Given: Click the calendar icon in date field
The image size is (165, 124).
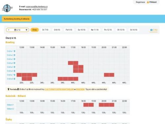Looking at the screenshot, I should click(x=15, y=30).
